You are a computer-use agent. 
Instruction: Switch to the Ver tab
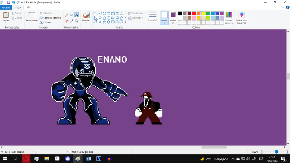pos(29,7)
